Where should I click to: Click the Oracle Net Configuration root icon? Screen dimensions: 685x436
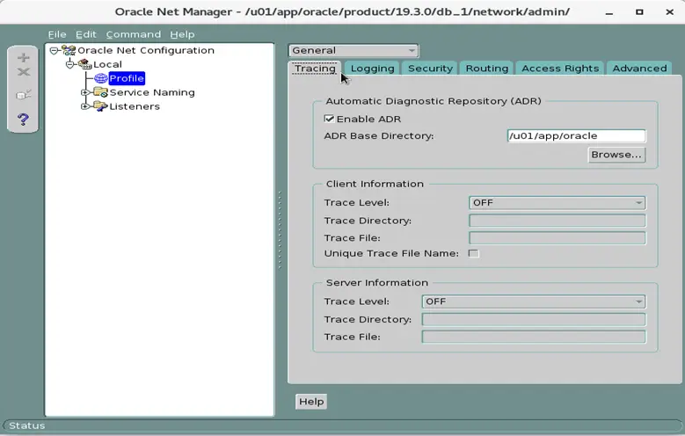(69, 50)
